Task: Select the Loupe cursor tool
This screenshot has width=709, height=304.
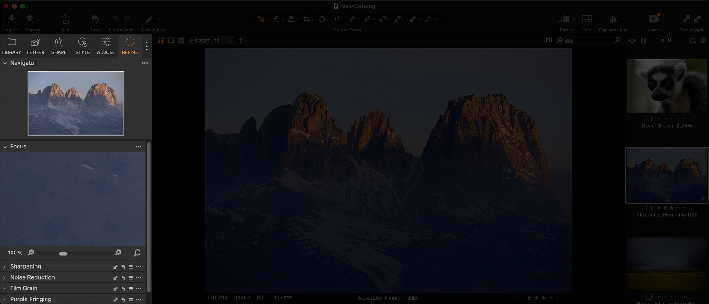Action: (x=291, y=19)
